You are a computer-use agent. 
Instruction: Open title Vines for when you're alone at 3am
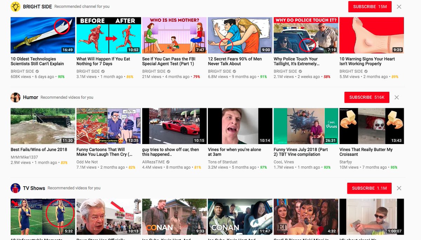(x=235, y=152)
